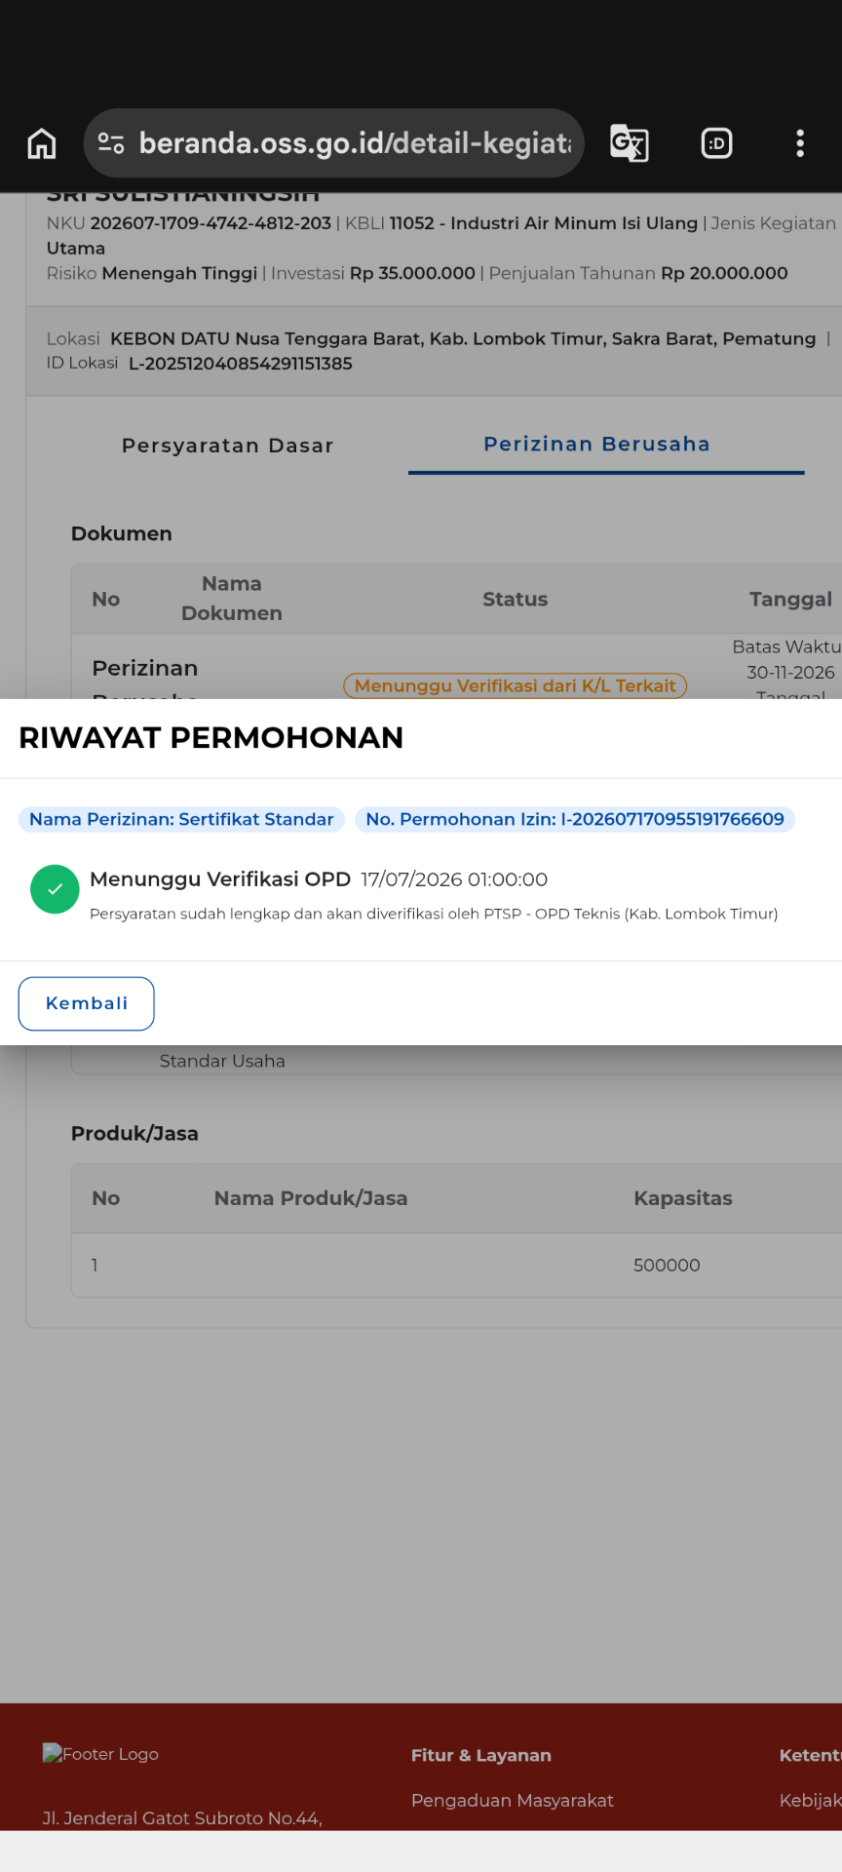Screen dimensions: 842x1872
Task: Click the Kapasitas column header
Action: tap(683, 1198)
